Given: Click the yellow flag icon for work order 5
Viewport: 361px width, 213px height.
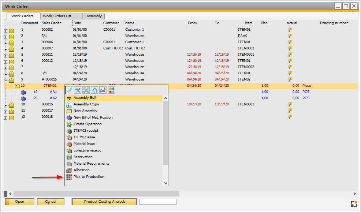Looking at the screenshot, I should pyautogui.click(x=290, y=55).
